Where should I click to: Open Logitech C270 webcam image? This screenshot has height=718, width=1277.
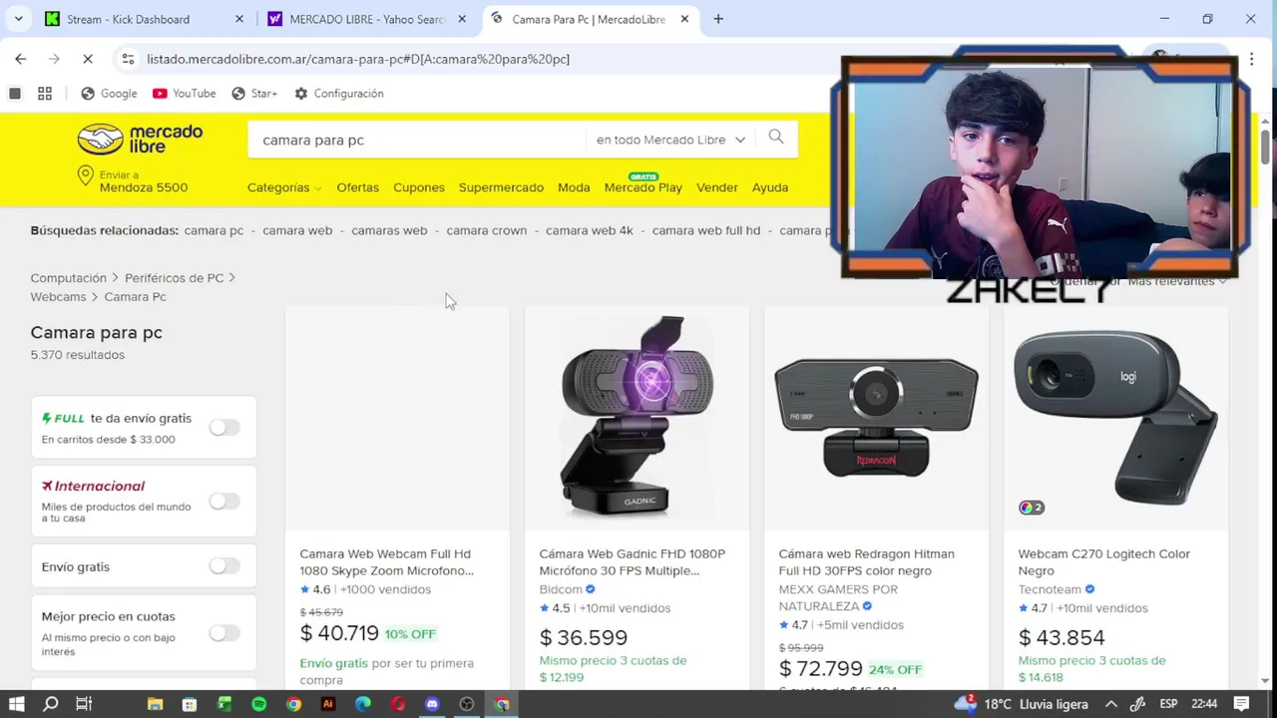[1115, 418]
